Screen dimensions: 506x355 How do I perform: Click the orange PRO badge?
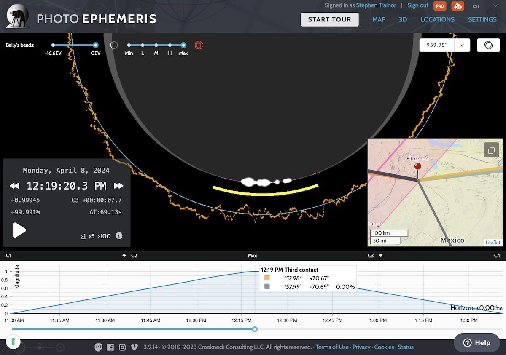tap(440, 6)
